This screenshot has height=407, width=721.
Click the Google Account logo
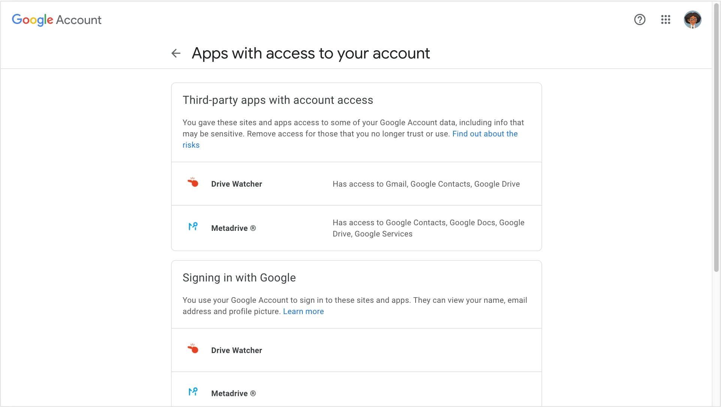57,20
